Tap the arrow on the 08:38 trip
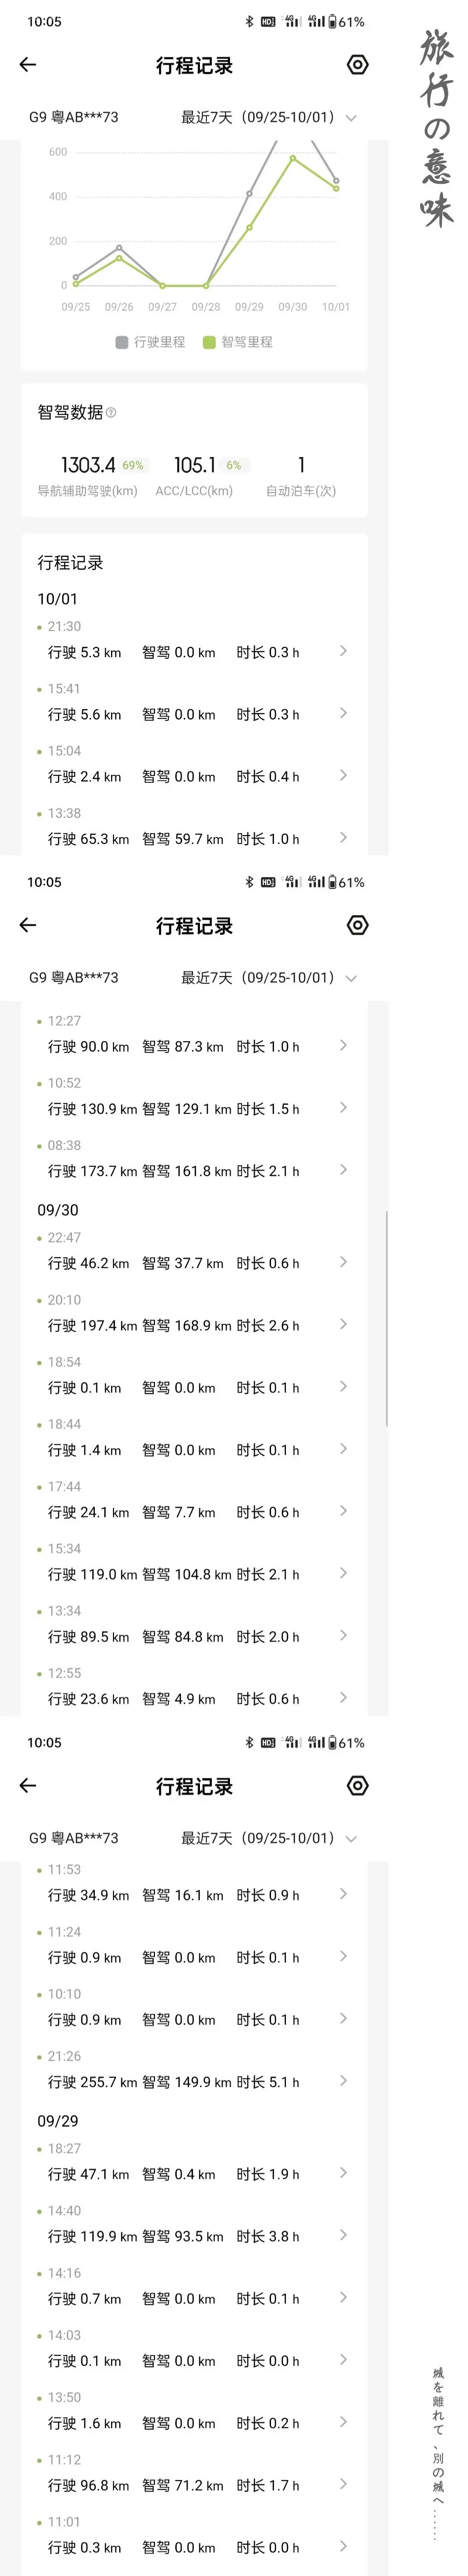 pos(343,1170)
